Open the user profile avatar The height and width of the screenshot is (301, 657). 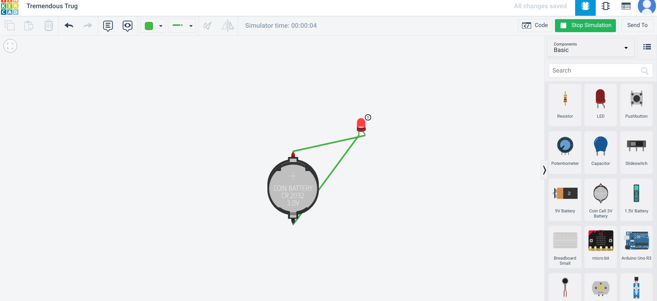click(x=647, y=7)
